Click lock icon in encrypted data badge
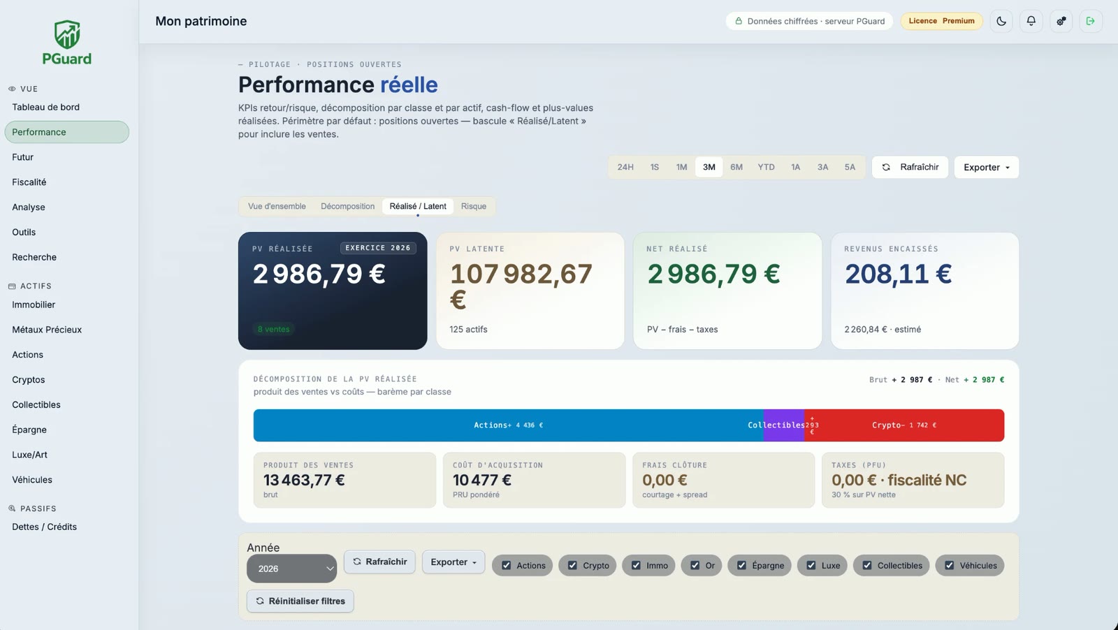 tap(739, 21)
